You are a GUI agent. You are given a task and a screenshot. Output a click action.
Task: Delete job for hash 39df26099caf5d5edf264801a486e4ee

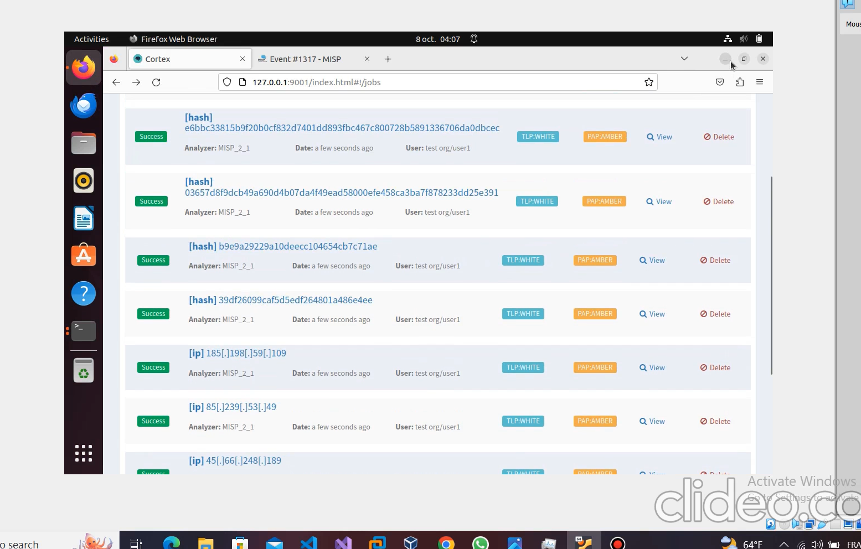point(715,314)
